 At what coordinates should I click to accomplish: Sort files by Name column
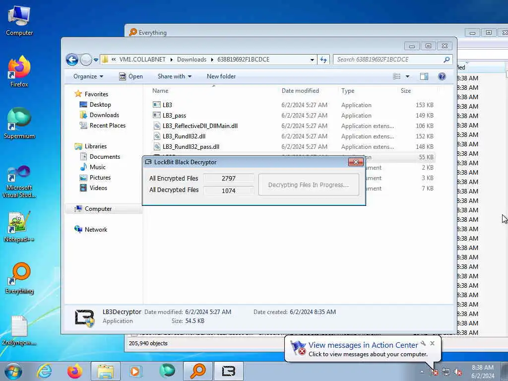pos(160,91)
